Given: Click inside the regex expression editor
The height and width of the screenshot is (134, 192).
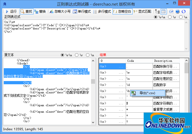Looking at the screenshot, I should click(94, 35).
